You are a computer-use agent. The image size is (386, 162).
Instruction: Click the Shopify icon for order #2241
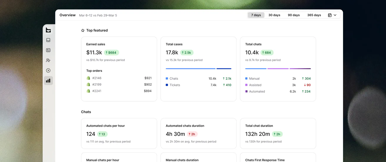[x=88, y=91]
